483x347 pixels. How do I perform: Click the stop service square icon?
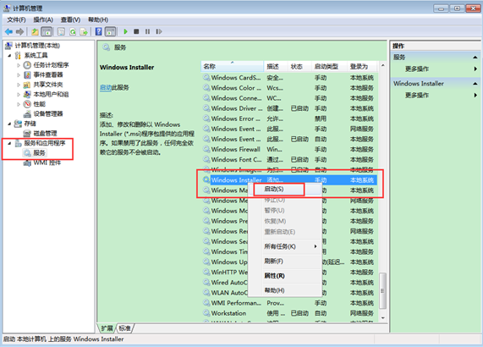(136, 31)
